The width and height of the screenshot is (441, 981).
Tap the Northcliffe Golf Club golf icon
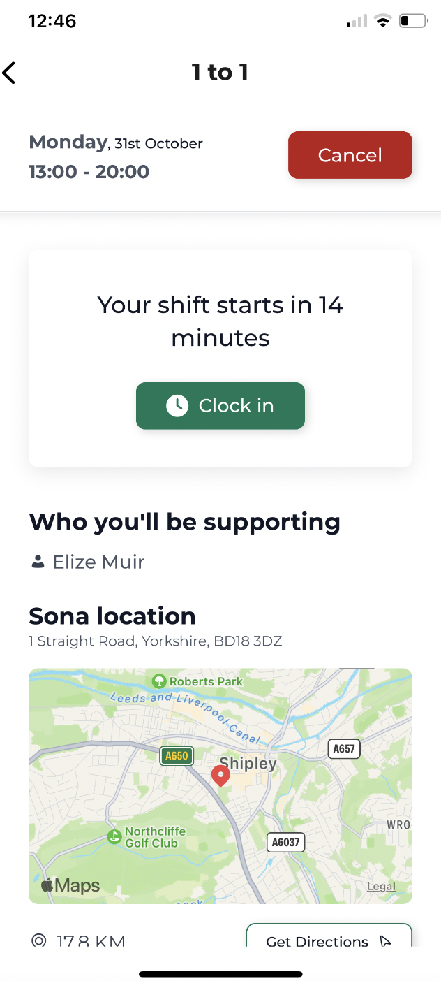(x=114, y=836)
